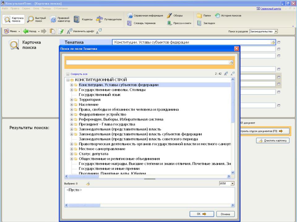Screen dimensions: 297x222
Task: Open История поисков
Action: point(228,15)
